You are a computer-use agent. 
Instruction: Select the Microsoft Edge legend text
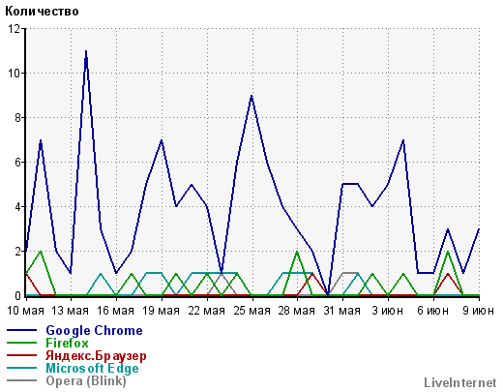[92, 368]
